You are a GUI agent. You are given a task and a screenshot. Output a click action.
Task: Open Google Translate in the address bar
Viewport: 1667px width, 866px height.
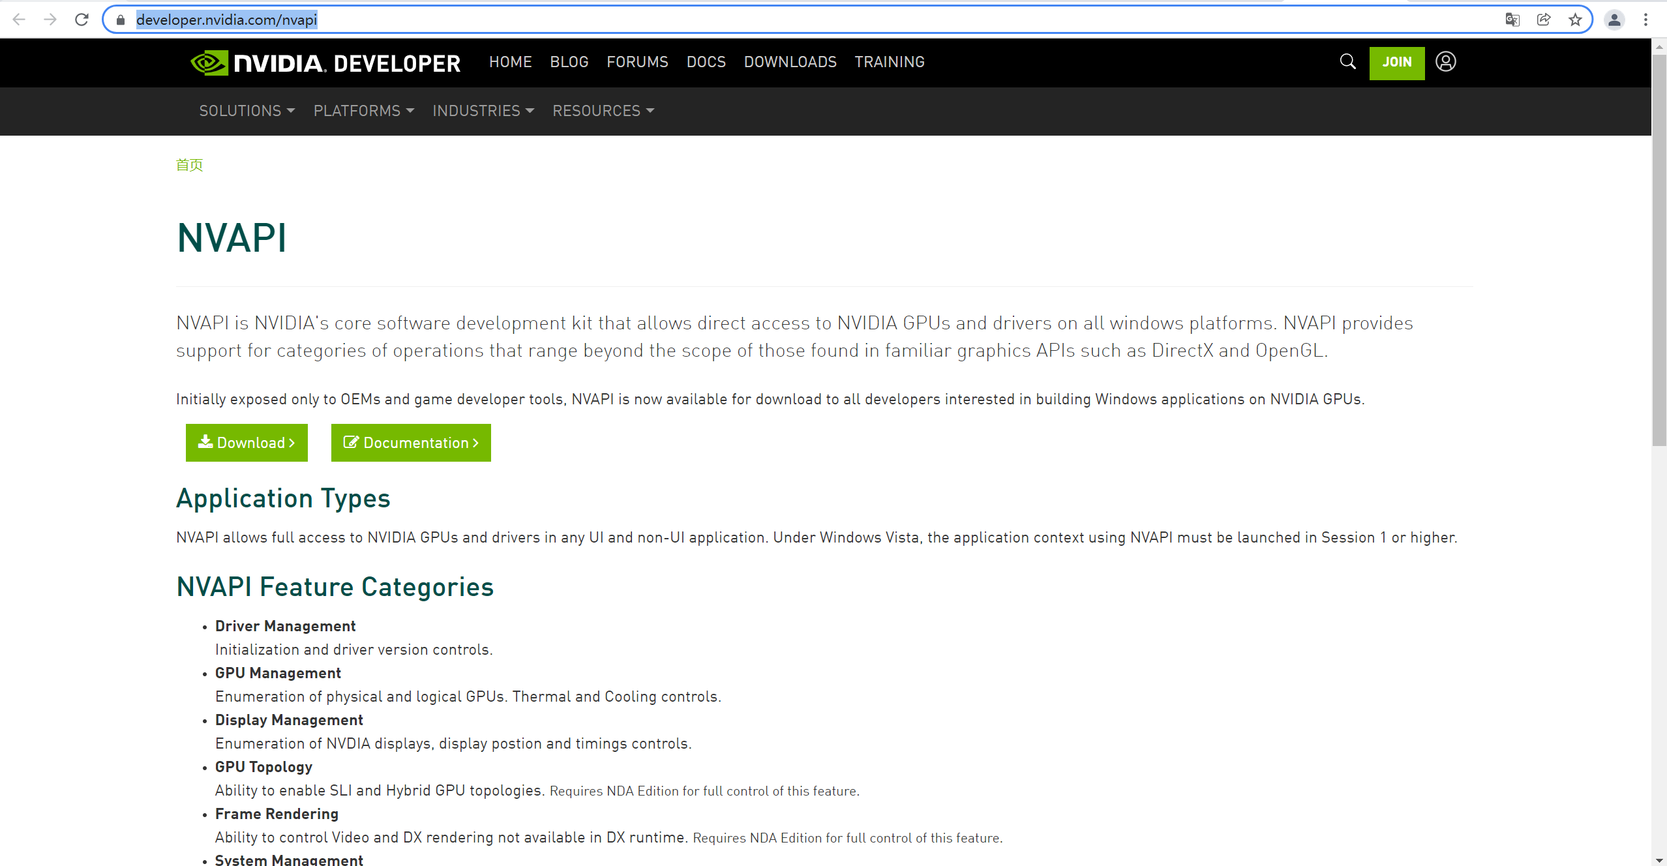click(x=1513, y=19)
